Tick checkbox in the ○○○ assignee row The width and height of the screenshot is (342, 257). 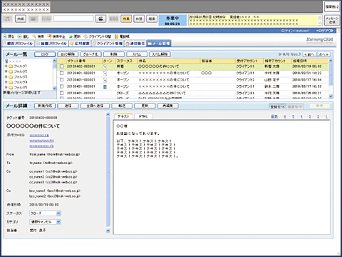pyautogui.click(x=62, y=73)
